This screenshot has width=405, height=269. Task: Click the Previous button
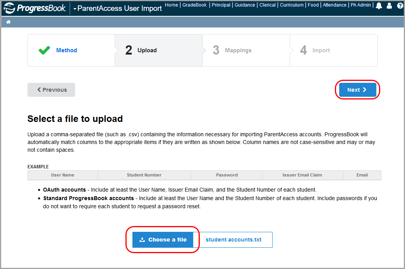51,90
